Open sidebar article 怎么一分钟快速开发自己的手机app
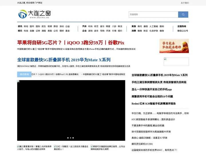This screenshot has width=206, height=154. click(x=152, y=90)
